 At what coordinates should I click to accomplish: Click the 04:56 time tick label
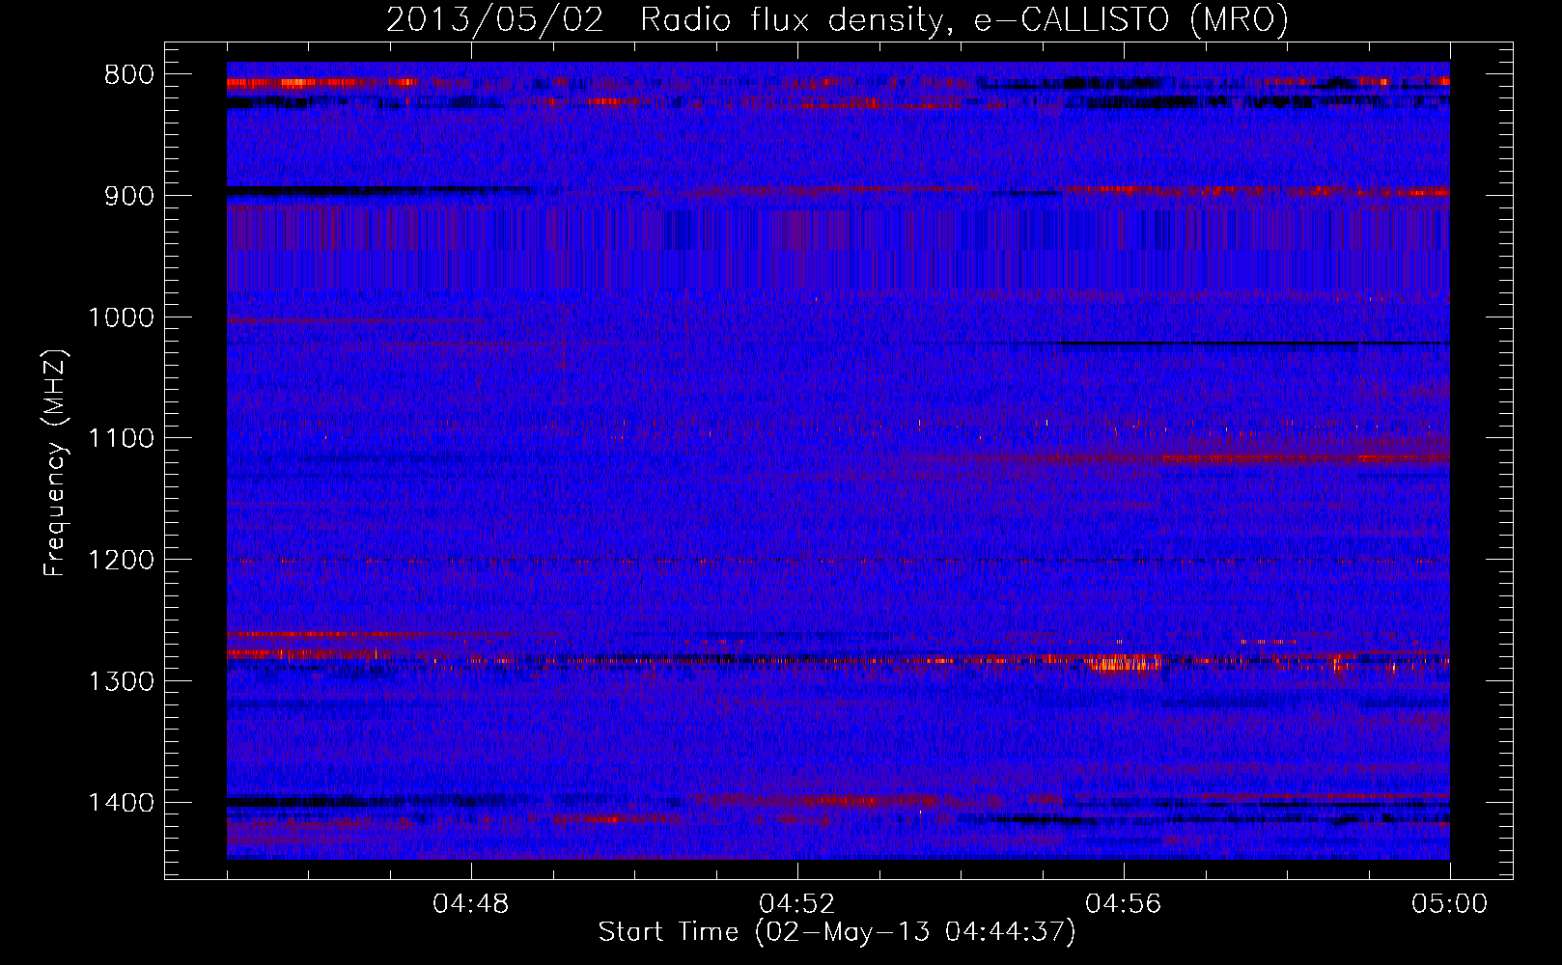click(x=1124, y=904)
